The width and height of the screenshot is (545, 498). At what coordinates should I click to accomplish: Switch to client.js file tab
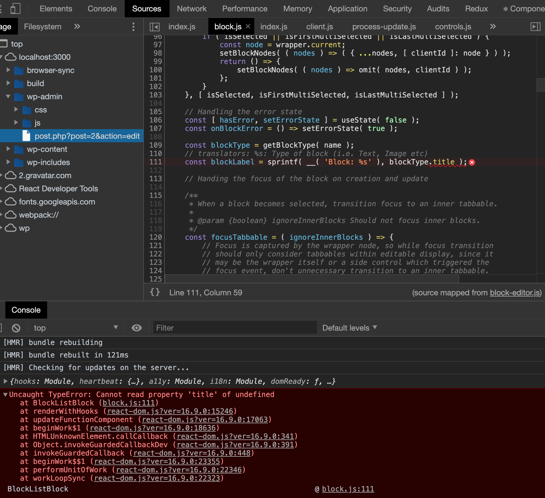319,27
